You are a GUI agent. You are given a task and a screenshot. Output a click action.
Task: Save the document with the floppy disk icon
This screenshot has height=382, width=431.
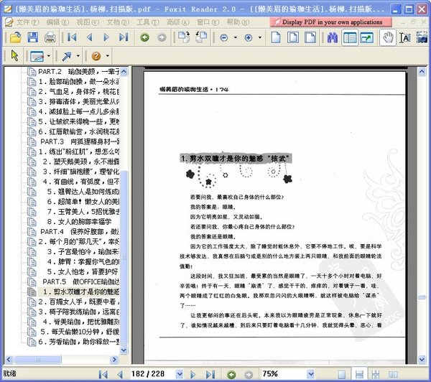pos(33,37)
